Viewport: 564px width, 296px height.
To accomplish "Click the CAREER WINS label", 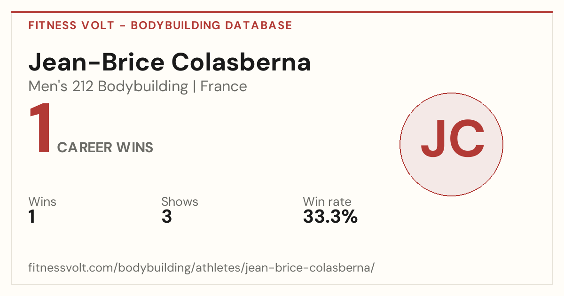I will 105,148.
